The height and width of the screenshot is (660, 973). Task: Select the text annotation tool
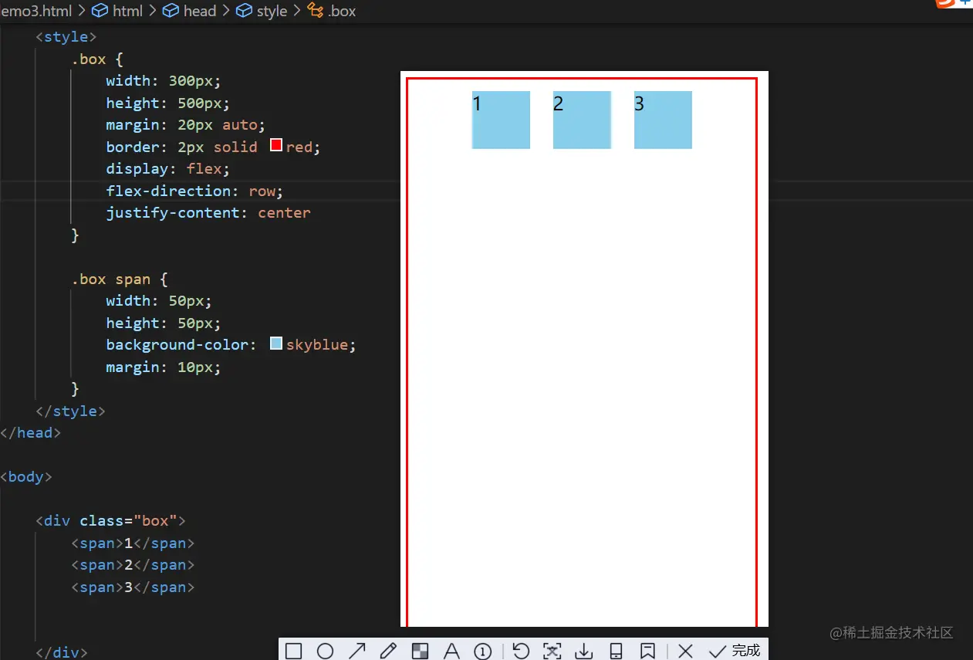pyautogui.click(x=451, y=651)
